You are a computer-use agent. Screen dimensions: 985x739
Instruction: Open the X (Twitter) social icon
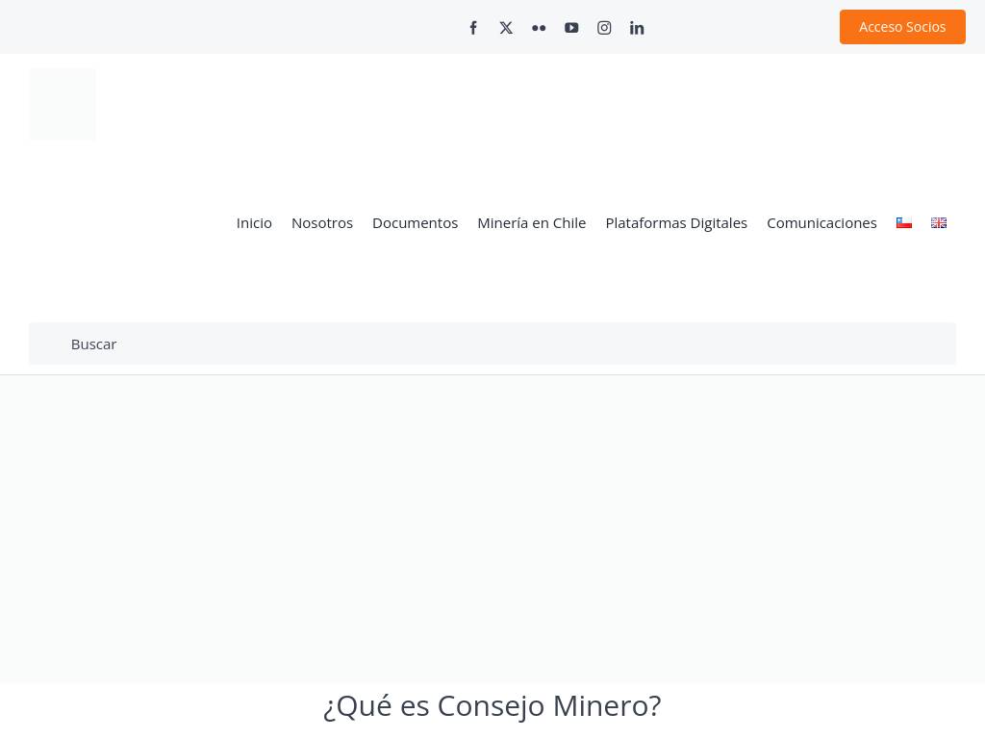pos(506,28)
